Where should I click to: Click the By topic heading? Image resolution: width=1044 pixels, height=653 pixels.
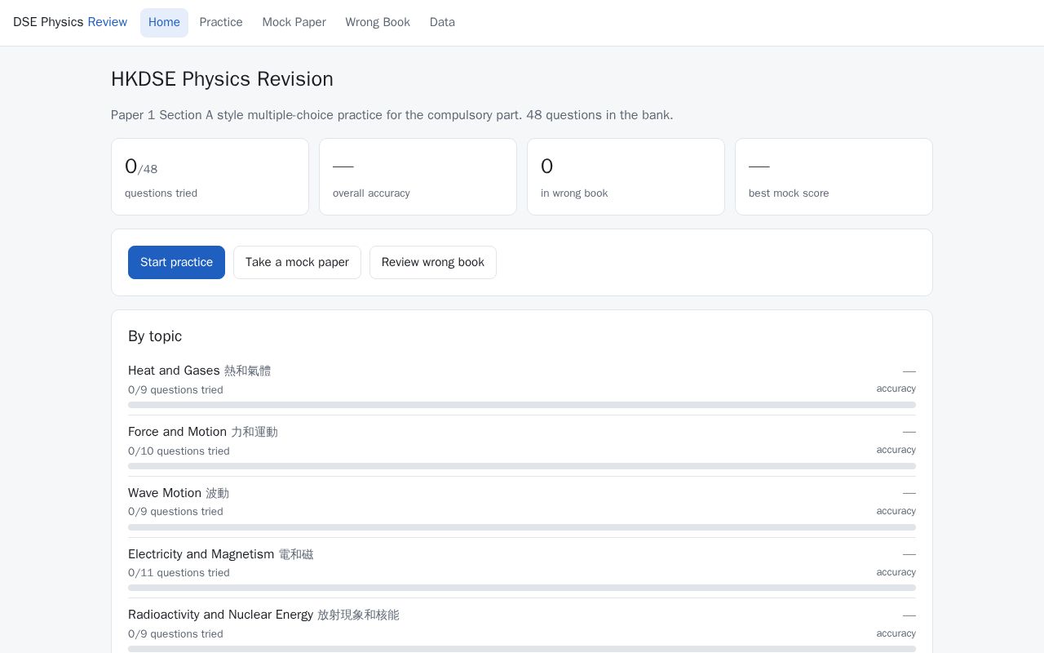coord(155,336)
